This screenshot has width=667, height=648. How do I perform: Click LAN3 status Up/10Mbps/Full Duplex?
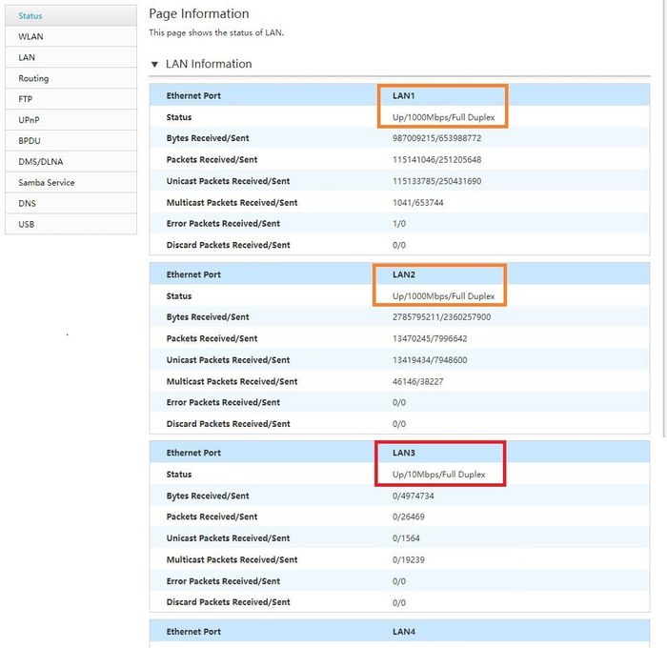[x=438, y=475]
